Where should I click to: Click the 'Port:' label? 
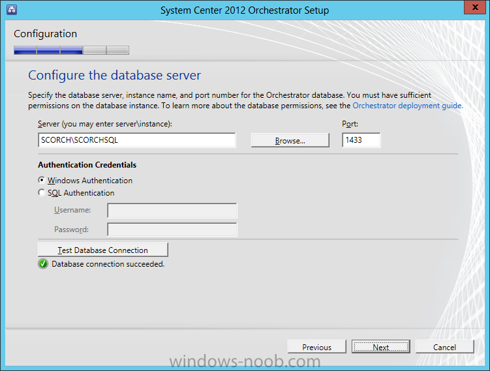[x=350, y=124]
